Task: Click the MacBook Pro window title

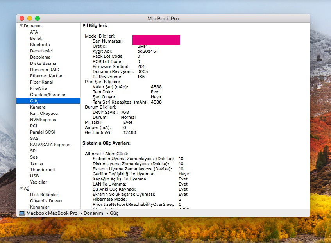Action: (163, 18)
